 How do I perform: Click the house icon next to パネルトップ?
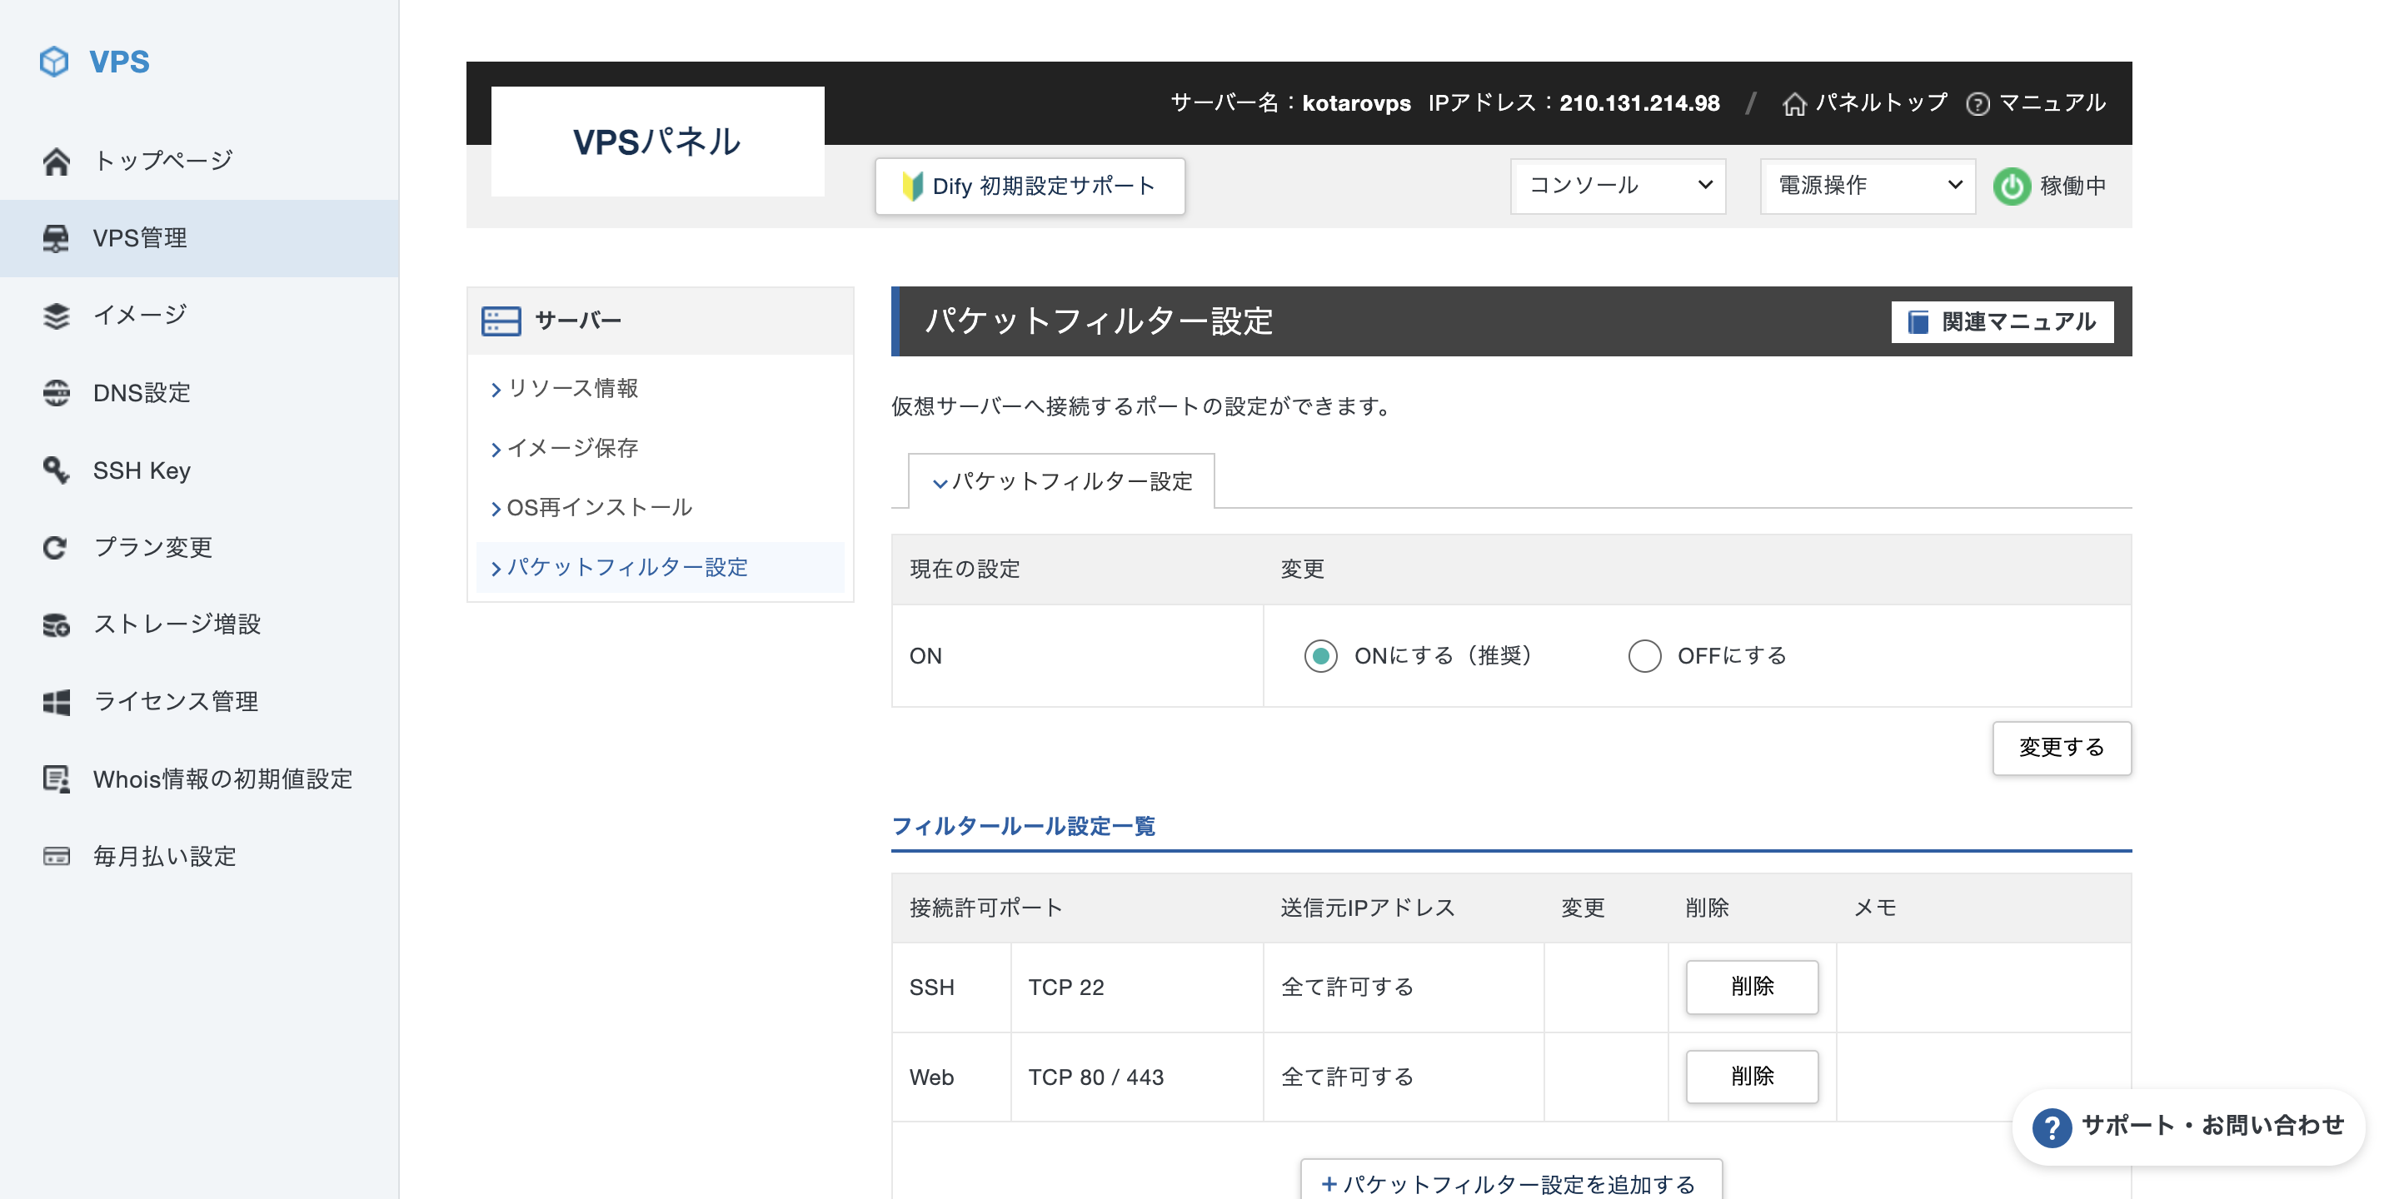point(1793,104)
